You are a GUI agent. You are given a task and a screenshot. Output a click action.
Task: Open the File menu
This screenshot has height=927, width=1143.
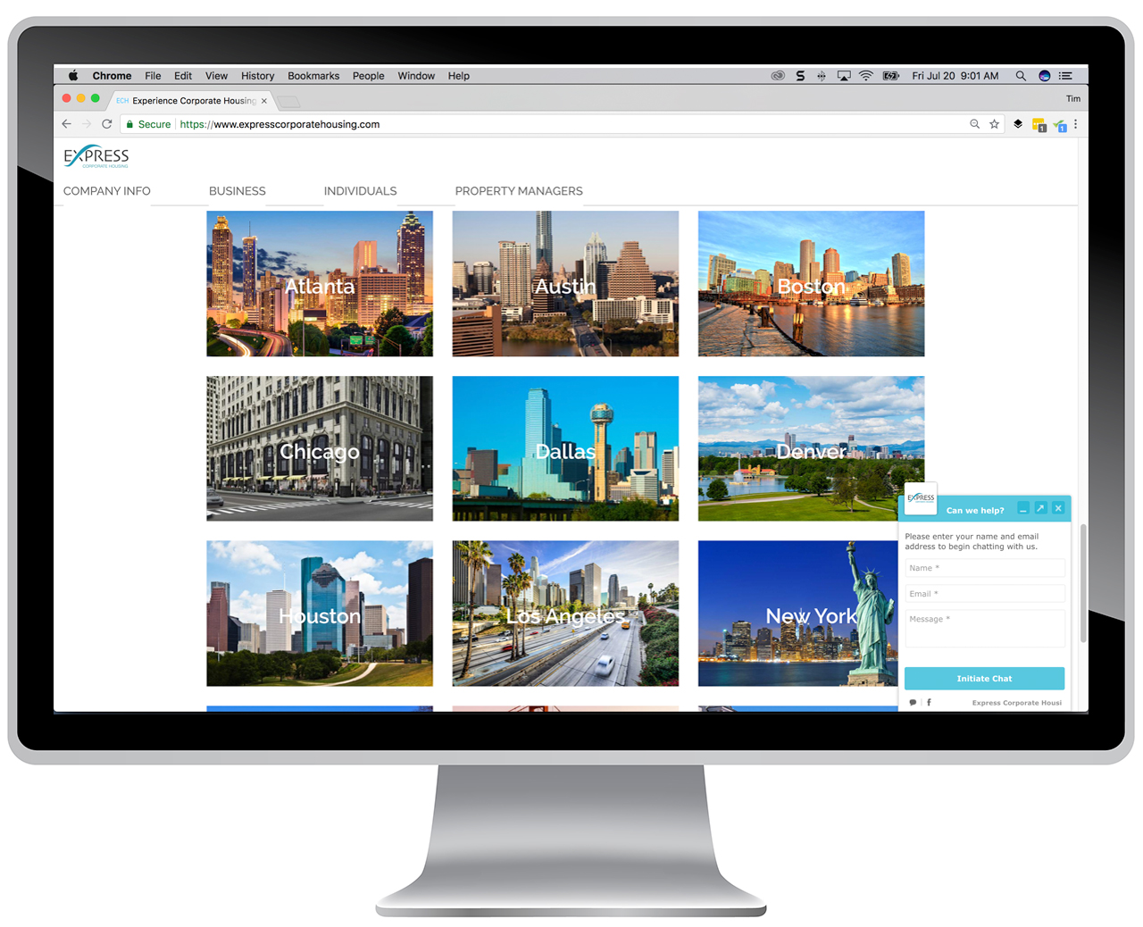point(153,76)
